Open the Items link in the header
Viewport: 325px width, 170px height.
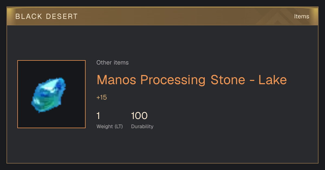301,16
